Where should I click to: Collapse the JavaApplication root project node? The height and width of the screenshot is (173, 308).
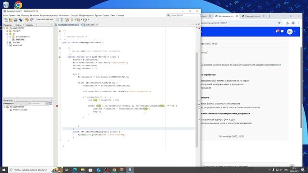click(x=4, y=28)
